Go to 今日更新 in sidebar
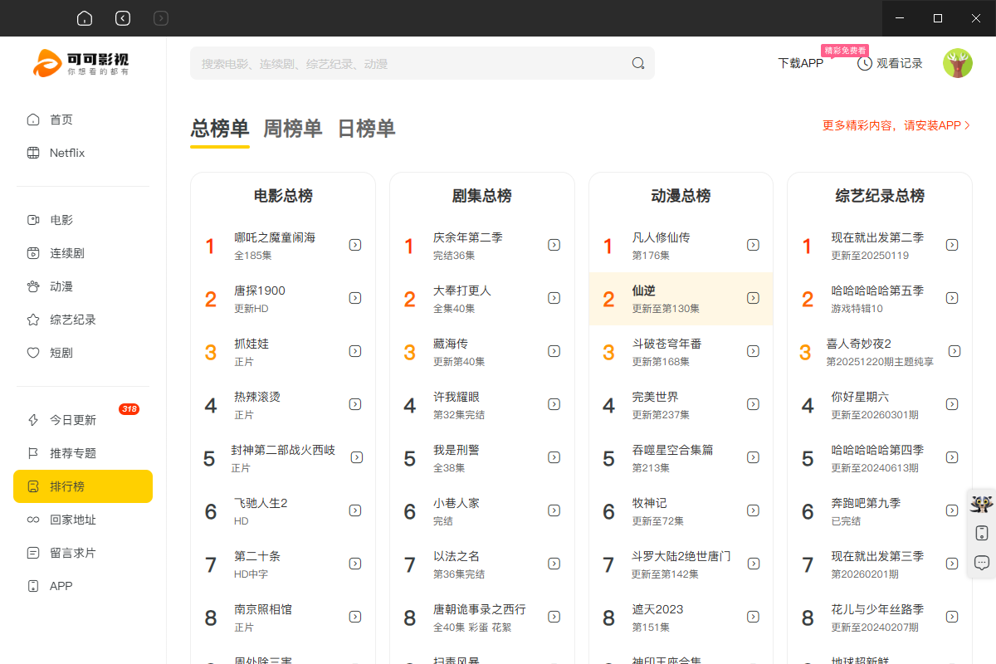 tap(72, 420)
